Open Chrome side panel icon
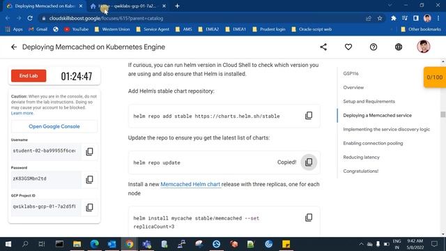The width and height of the screenshot is (446, 251). pyautogui.click(x=416, y=18)
